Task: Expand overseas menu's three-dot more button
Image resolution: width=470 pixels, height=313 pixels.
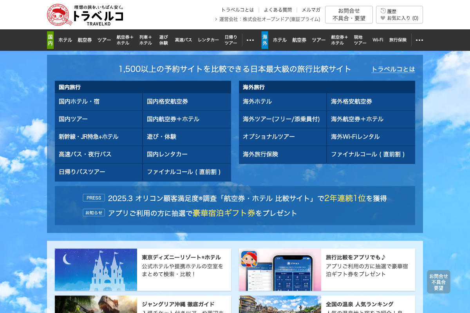Action: click(x=419, y=40)
